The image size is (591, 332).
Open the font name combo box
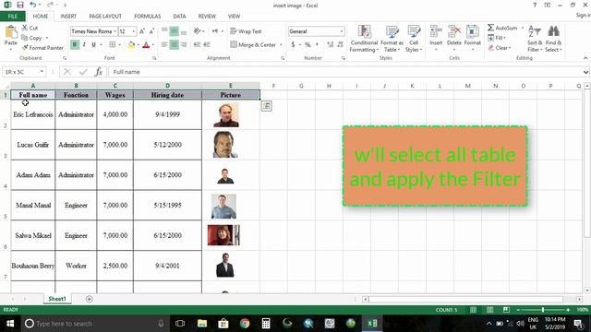coord(93,31)
